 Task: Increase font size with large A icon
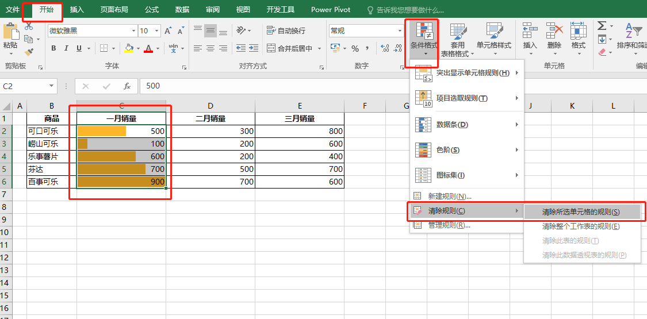pyautogui.click(x=168, y=31)
